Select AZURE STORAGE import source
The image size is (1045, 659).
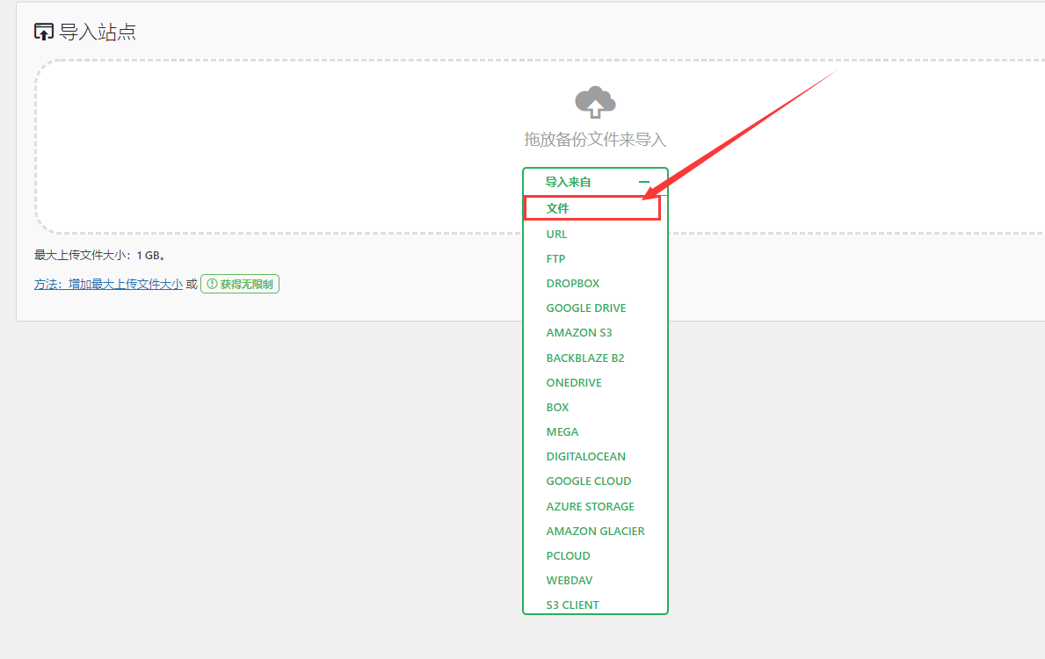pos(590,506)
